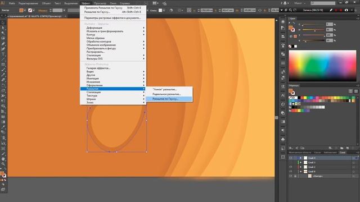Click Растрировать menu entry
The height and width of the screenshot is (202, 360).
coord(113,52)
